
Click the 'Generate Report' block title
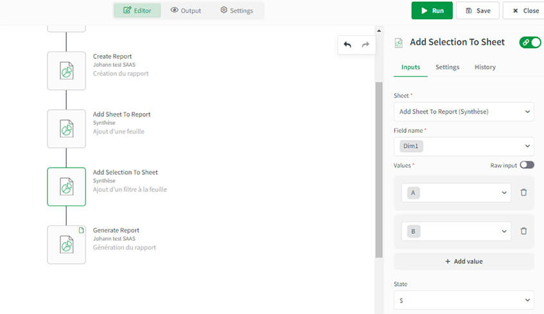(116, 230)
